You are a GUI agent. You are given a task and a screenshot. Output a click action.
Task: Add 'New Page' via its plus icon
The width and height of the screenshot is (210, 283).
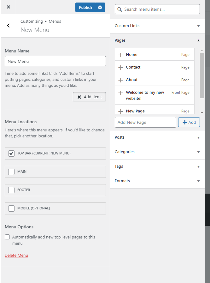point(121,111)
